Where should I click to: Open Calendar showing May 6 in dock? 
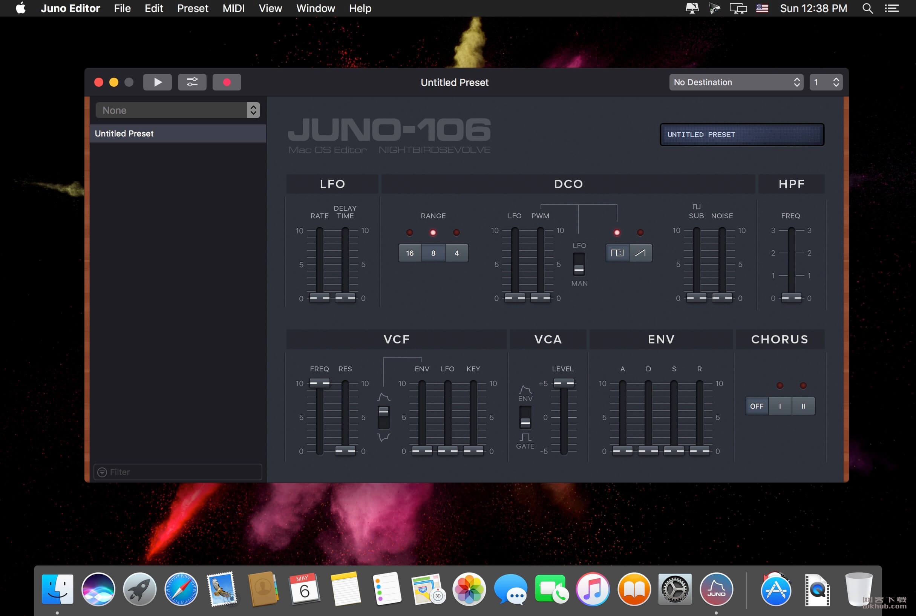[305, 589]
